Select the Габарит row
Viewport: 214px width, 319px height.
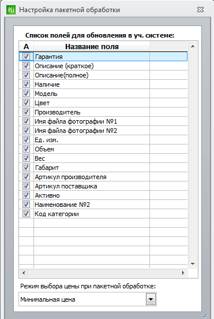103,168
